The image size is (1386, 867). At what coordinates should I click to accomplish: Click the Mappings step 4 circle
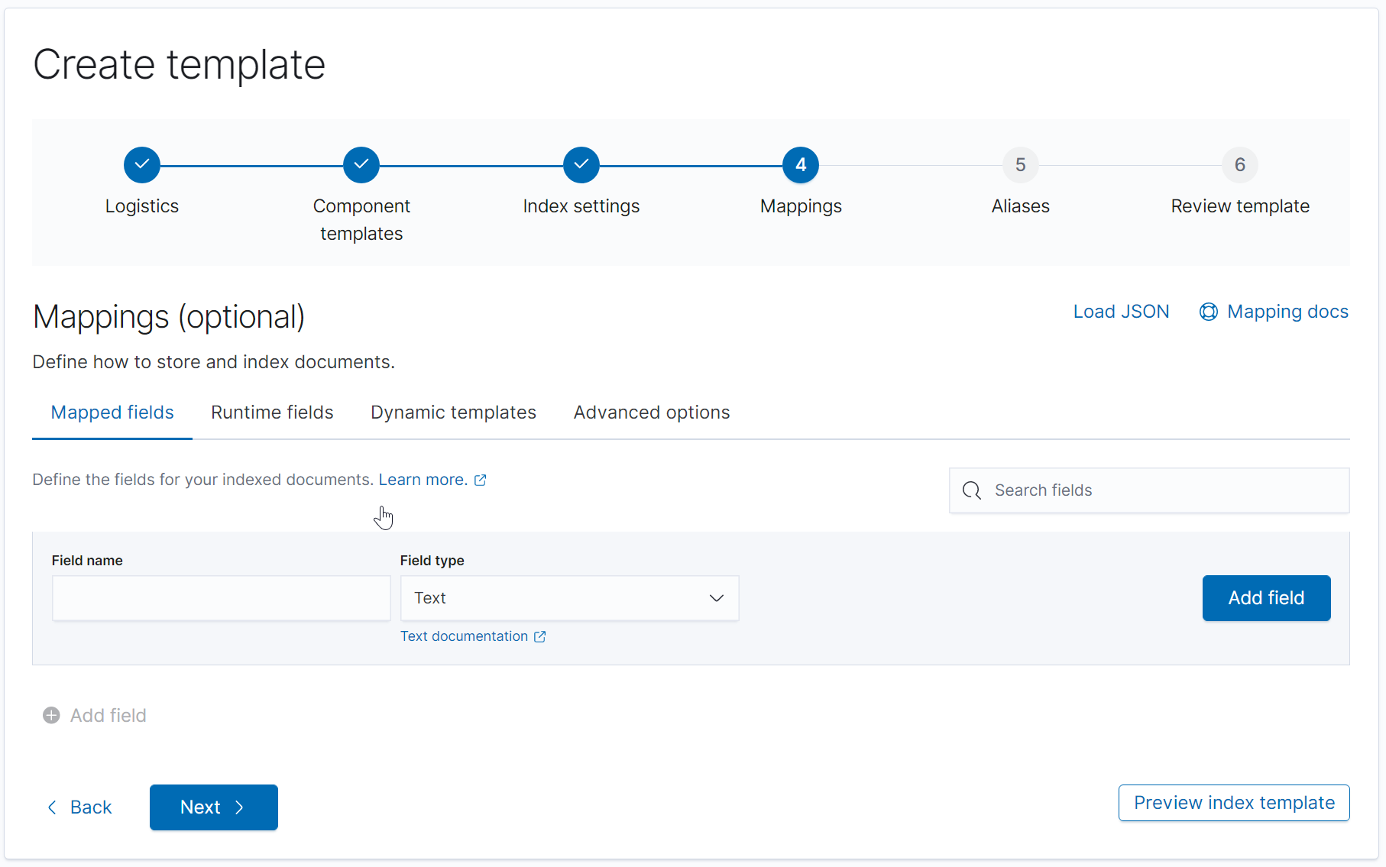pyautogui.click(x=801, y=165)
